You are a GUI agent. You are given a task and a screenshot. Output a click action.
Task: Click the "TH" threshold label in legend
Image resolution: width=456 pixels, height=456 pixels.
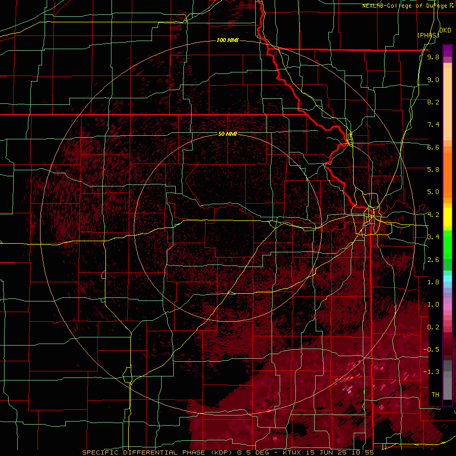(435, 395)
